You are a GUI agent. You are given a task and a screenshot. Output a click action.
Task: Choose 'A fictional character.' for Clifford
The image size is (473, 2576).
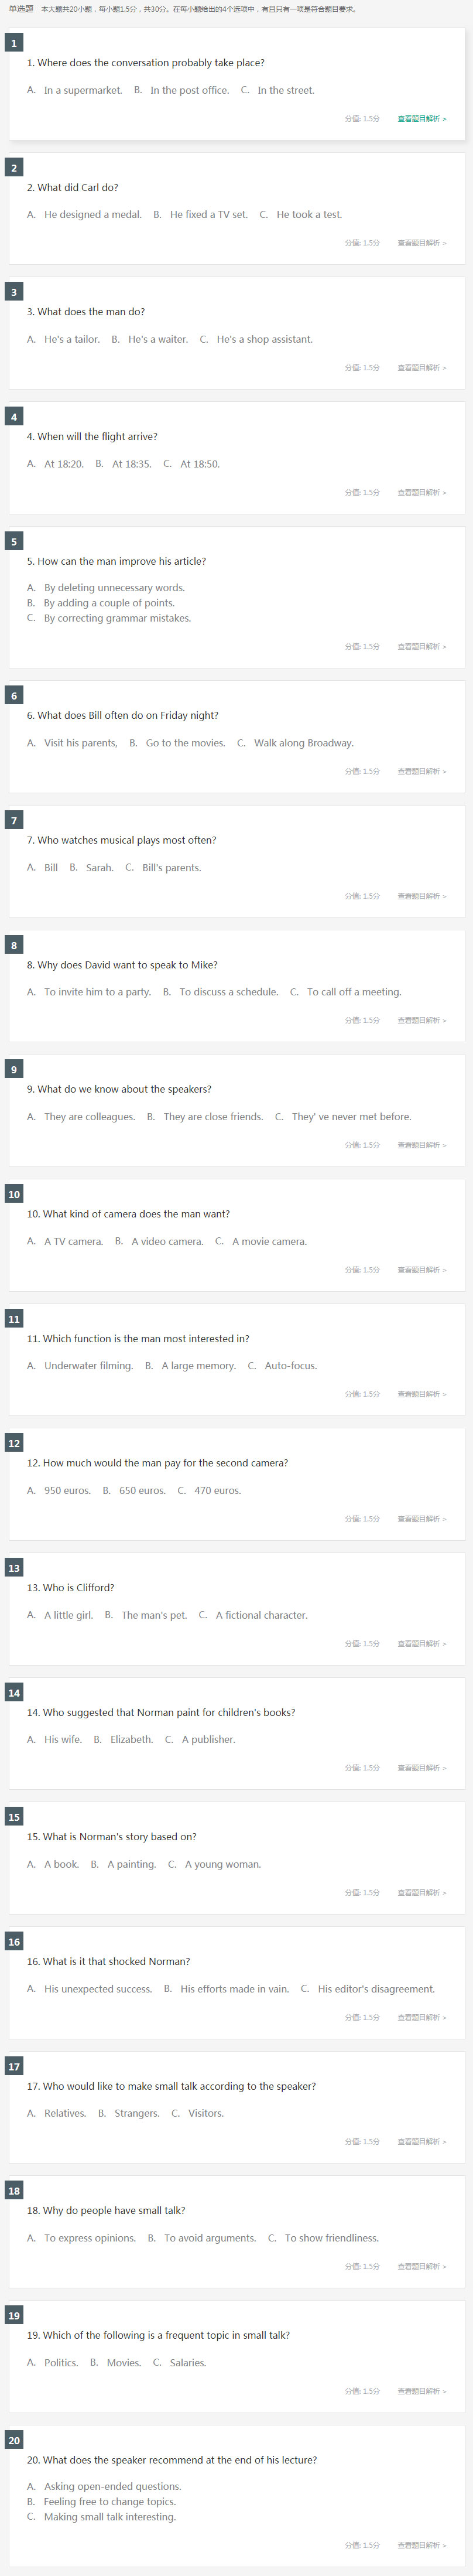254,1615
